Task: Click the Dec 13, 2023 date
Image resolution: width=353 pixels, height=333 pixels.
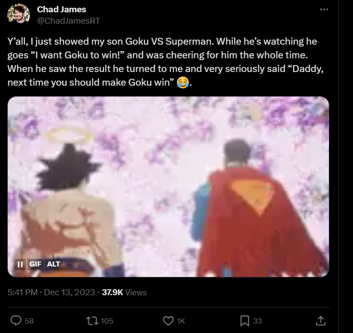Action: pos(69,292)
